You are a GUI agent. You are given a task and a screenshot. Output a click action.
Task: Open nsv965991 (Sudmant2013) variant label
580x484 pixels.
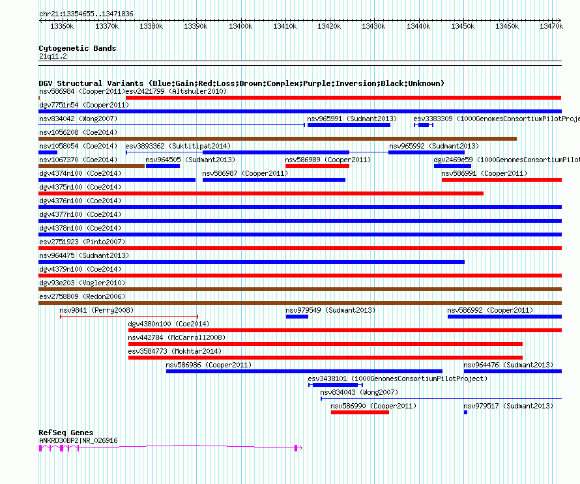(x=352, y=119)
